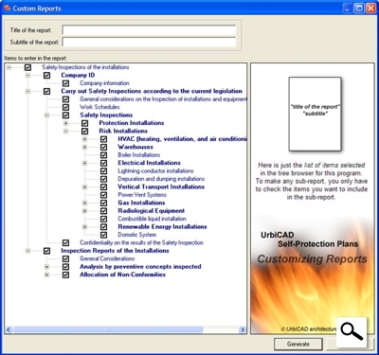The width and height of the screenshot is (379, 355).
Task: Click the Generate button
Action: [x=298, y=344]
